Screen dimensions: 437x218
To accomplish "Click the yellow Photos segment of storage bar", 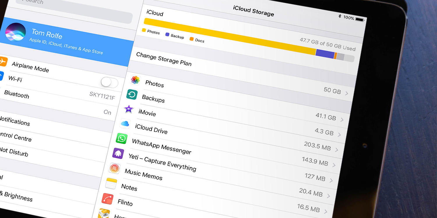I will click(x=230, y=36).
